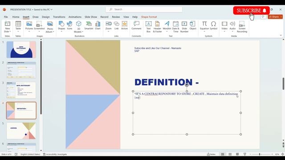This screenshot has width=285, height=160.
Task: Insert Date & Time
Action: 175,27
